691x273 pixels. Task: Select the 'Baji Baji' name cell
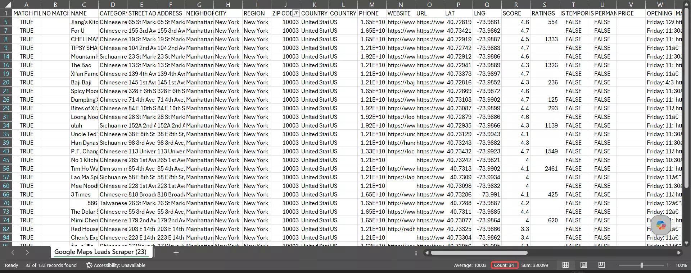[84, 82]
